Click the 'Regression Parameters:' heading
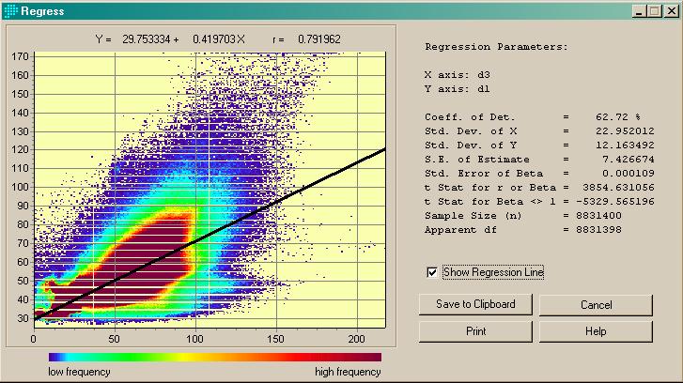 (x=497, y=47)
